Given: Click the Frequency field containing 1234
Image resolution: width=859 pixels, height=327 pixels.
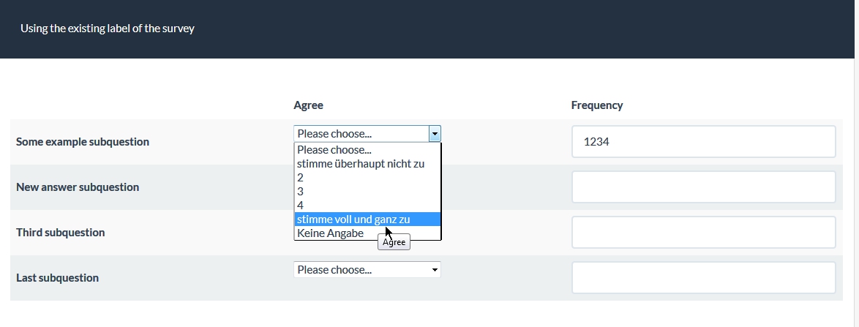Looking at the screenshot, I should [x=703, y=142].
